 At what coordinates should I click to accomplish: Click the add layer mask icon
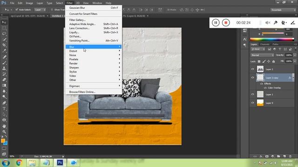pyautogui.click(x=267, y=156)
